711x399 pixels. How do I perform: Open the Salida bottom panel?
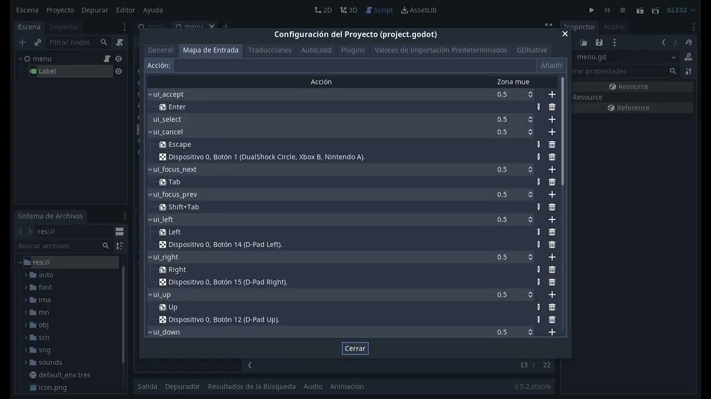[148, 386]
